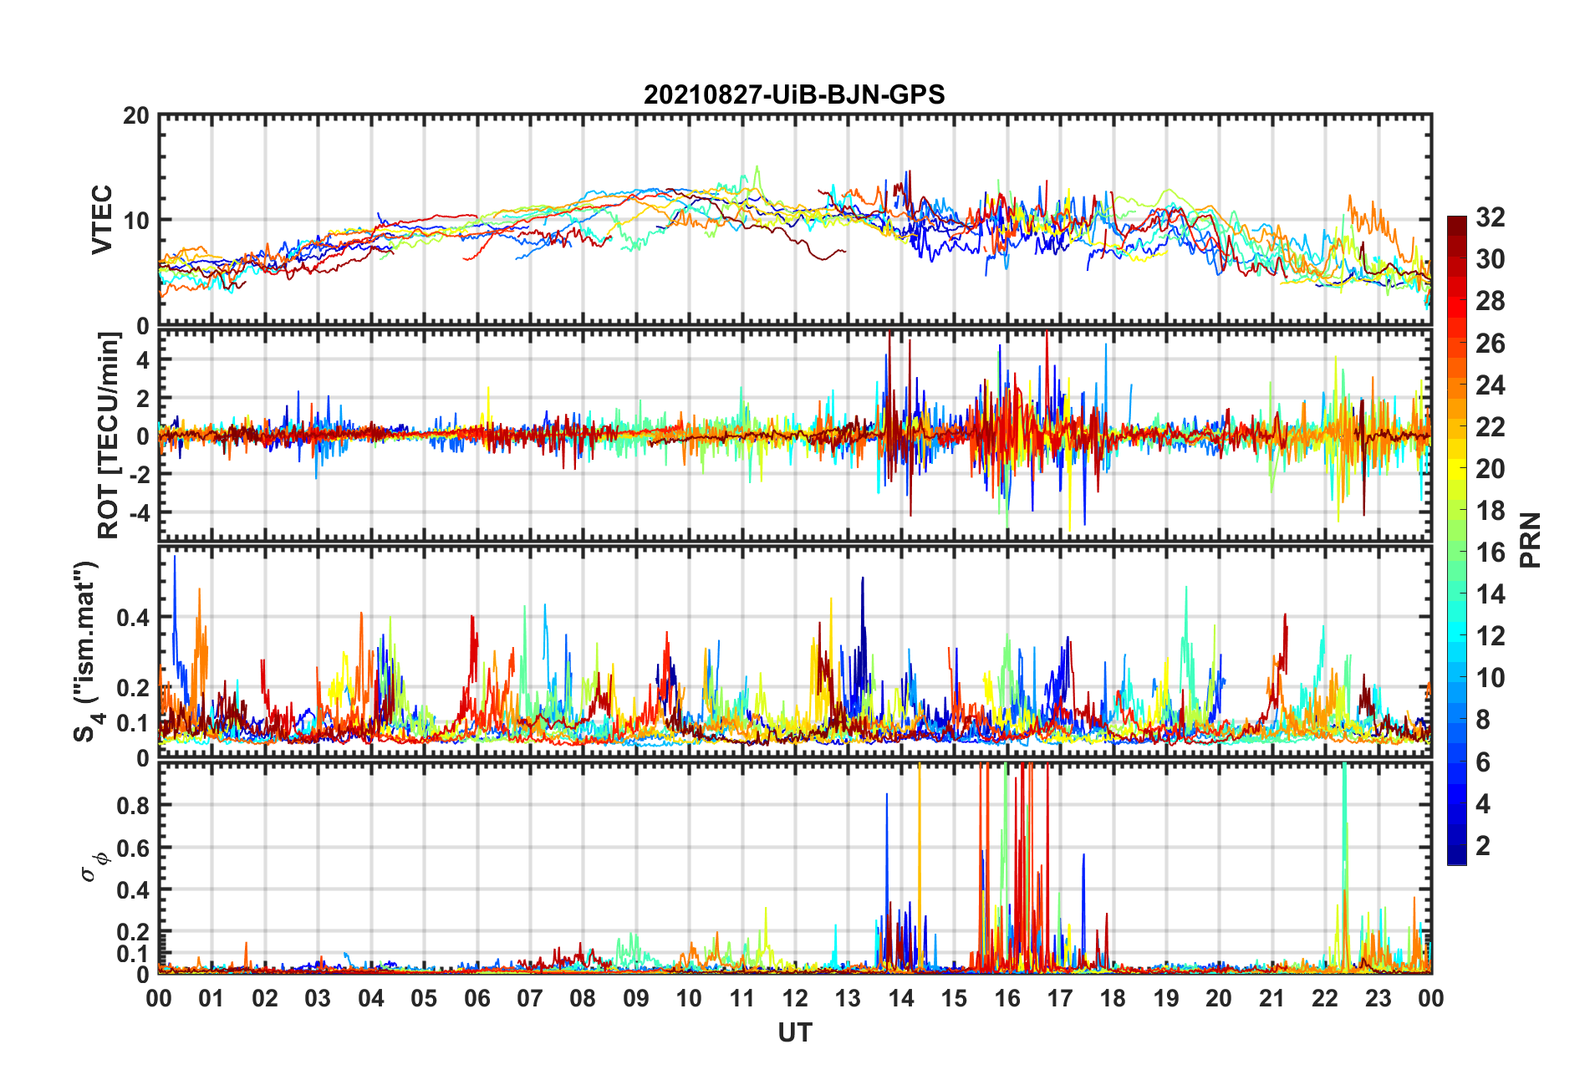This screenshot has height=1080, width=1590.
Task: Click the UT axis tick label "14"
Action: click(901, 998)
